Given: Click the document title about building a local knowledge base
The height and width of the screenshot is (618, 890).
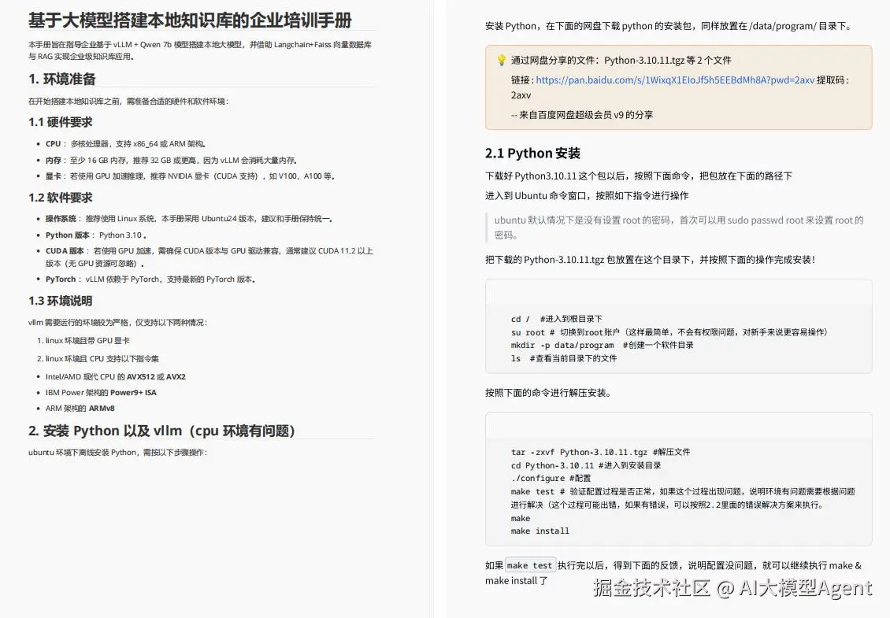Looking at the screenshot, I should pos(190,20).
